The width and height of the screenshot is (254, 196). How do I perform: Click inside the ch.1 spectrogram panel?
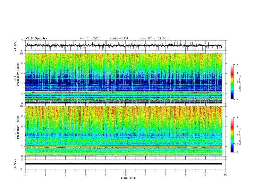[123, 78]
